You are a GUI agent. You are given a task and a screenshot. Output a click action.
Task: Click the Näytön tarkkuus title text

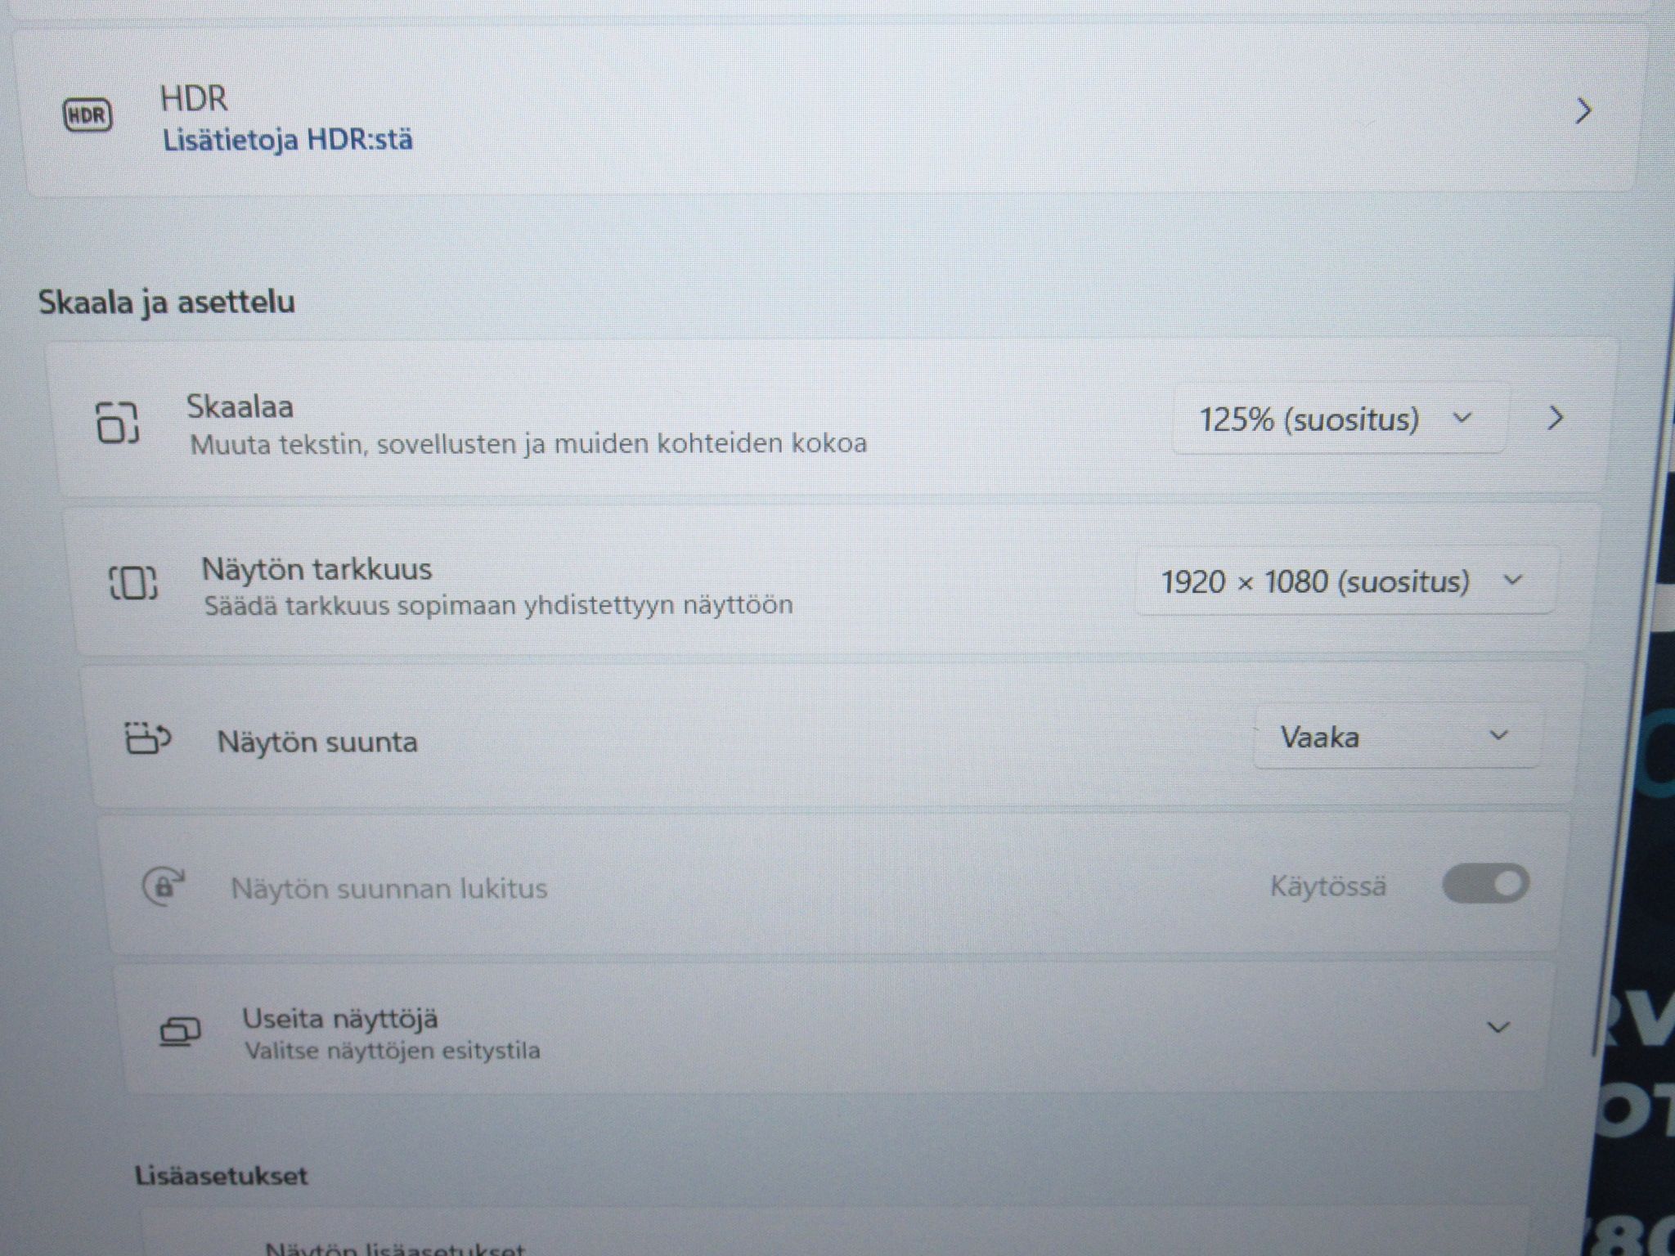point(317,569)
